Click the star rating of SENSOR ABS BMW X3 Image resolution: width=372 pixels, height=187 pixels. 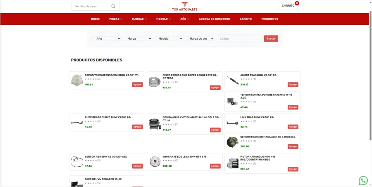click(91, 161)
